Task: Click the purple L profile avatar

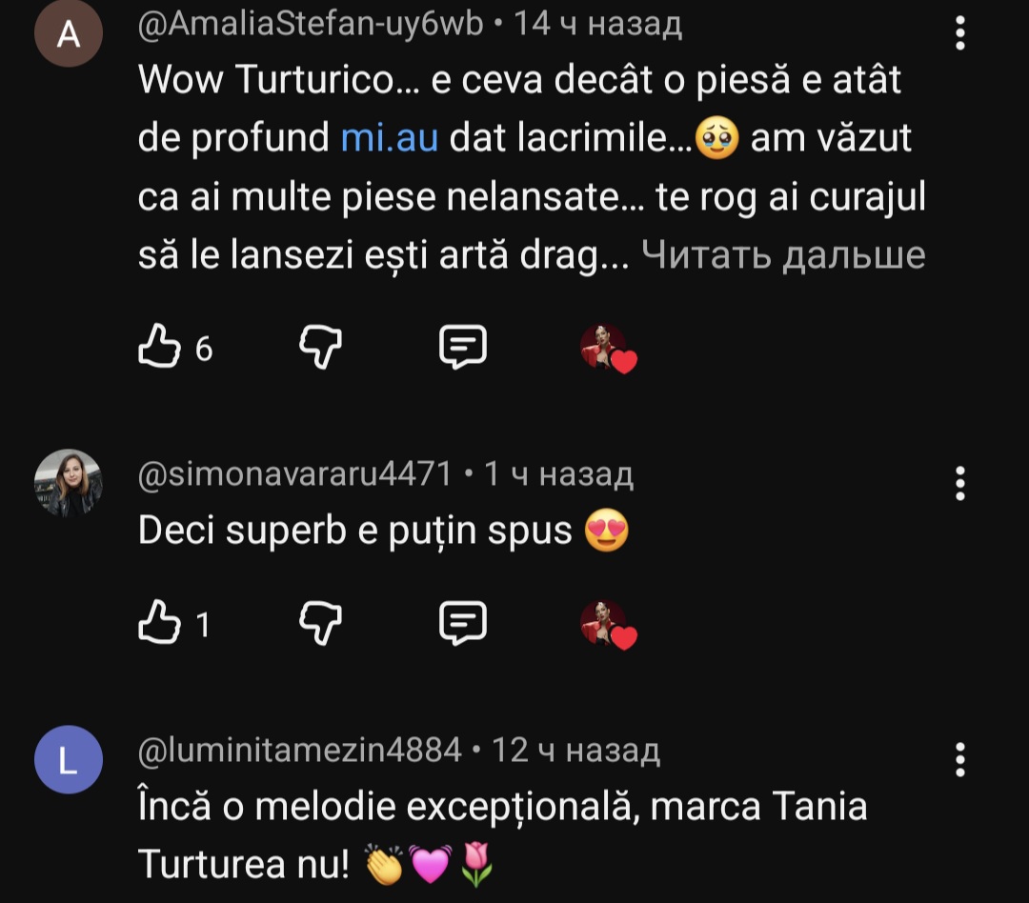Action: click(x=68, y=759)
